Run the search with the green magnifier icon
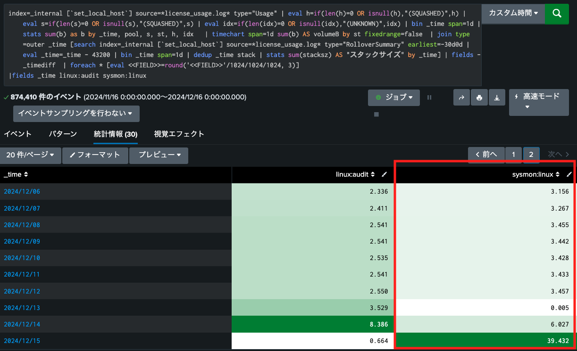 (557, 14)
